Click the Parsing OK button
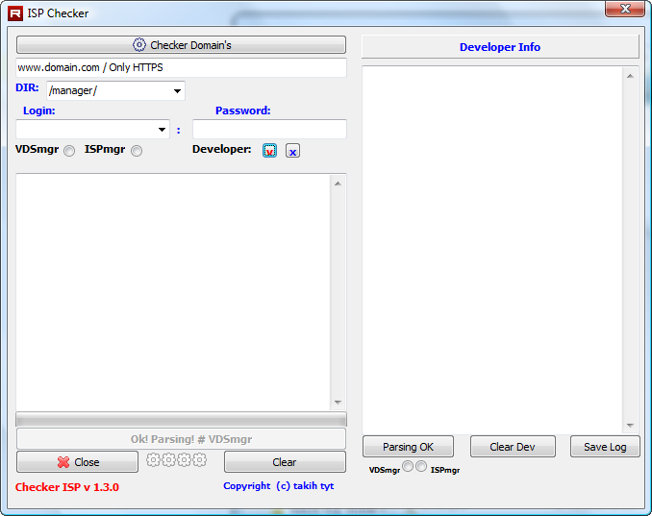652x516 pixels. [x=408, y=447]
